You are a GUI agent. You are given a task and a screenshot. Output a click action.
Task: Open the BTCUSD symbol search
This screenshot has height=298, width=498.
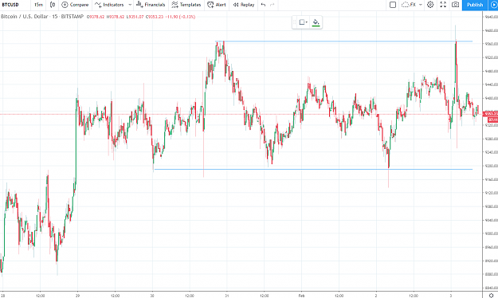coord(10,5)
